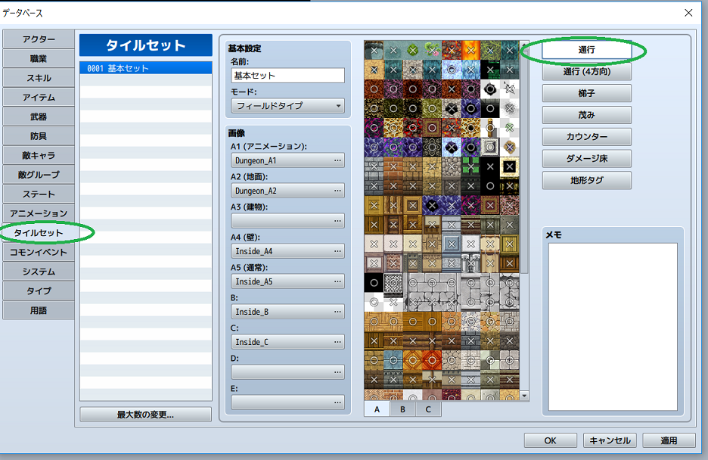Image resolution: width=708 pixels, height=460 pixels.
Task: Switch to the スキル tab
Action: pos(39,78)
